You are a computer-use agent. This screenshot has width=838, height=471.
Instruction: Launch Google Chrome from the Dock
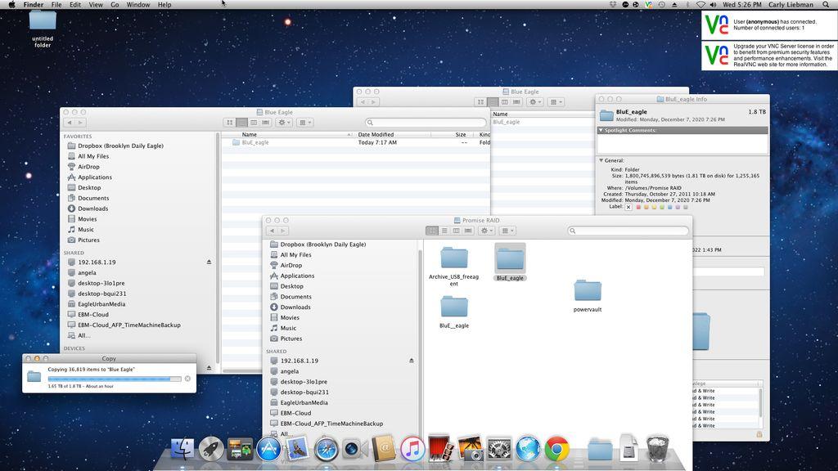point(557,449)
